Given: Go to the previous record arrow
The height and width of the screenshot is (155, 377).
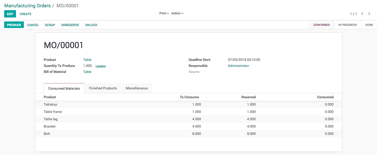Looking at the screenshot, I should 362,14.
